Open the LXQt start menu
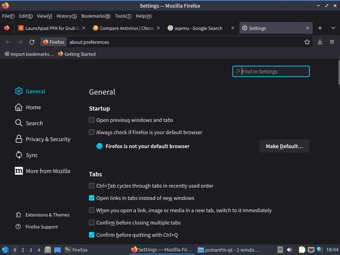The width and height of the screenshot is (340, 255). pyautogui.click(x=5, y=250)
